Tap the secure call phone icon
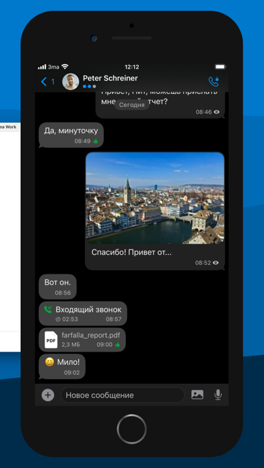The width and height of the screenshot is (264, 468). (213, 81)
